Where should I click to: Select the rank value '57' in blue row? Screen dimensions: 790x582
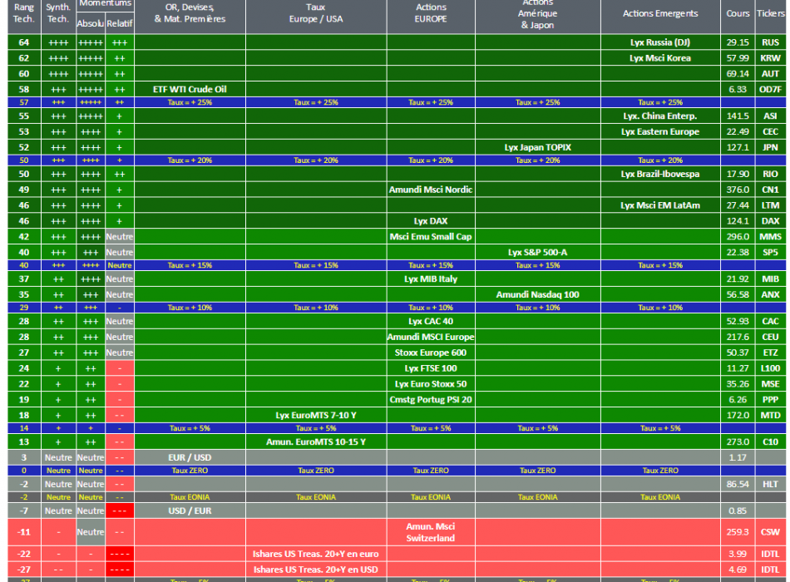click(24, 102)
